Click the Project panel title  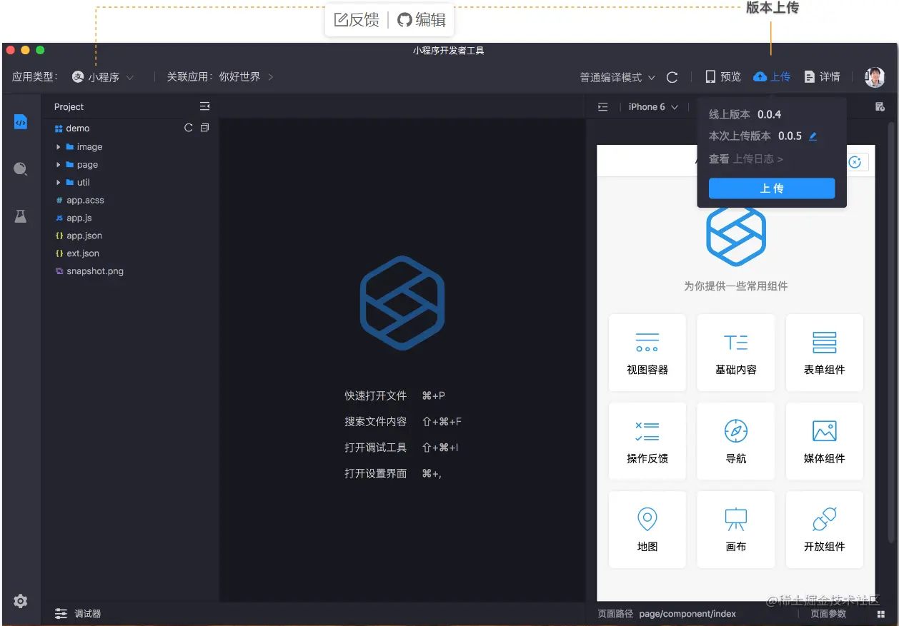coord(69,107)
